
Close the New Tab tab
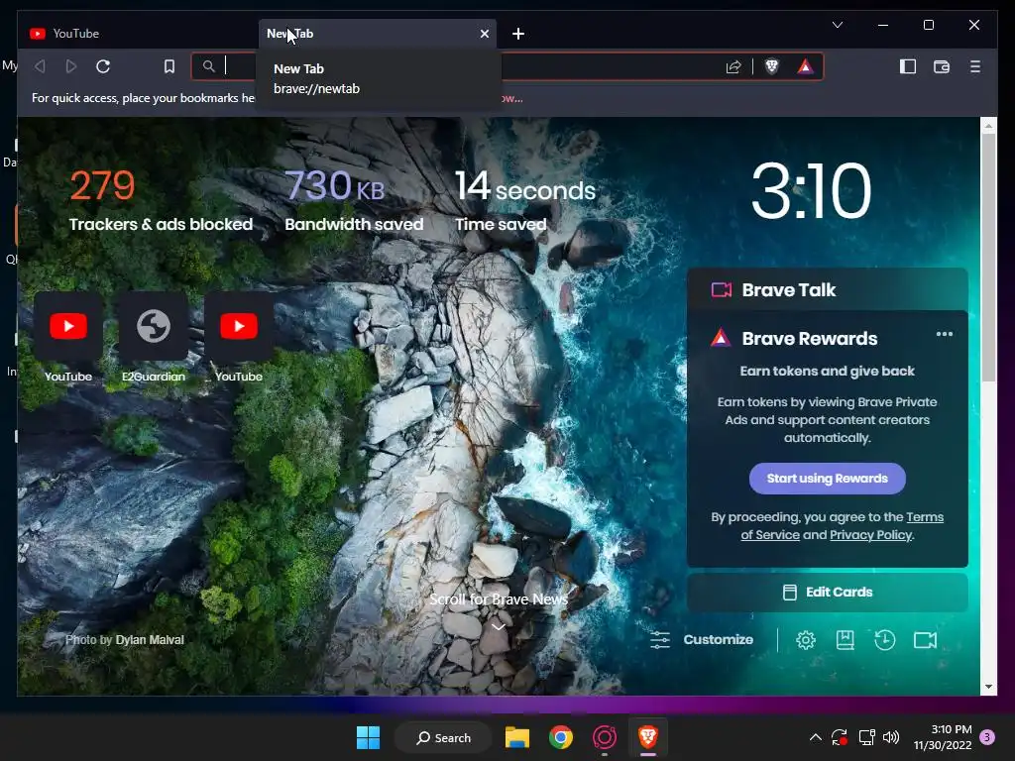point(484,34)
